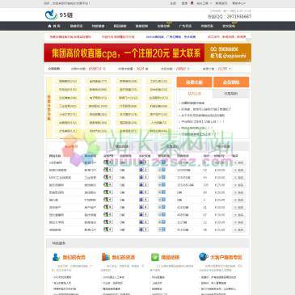Click the orange 免费注册 button
The height and width of the screenshot is (295, 295).
coord(194,82)
